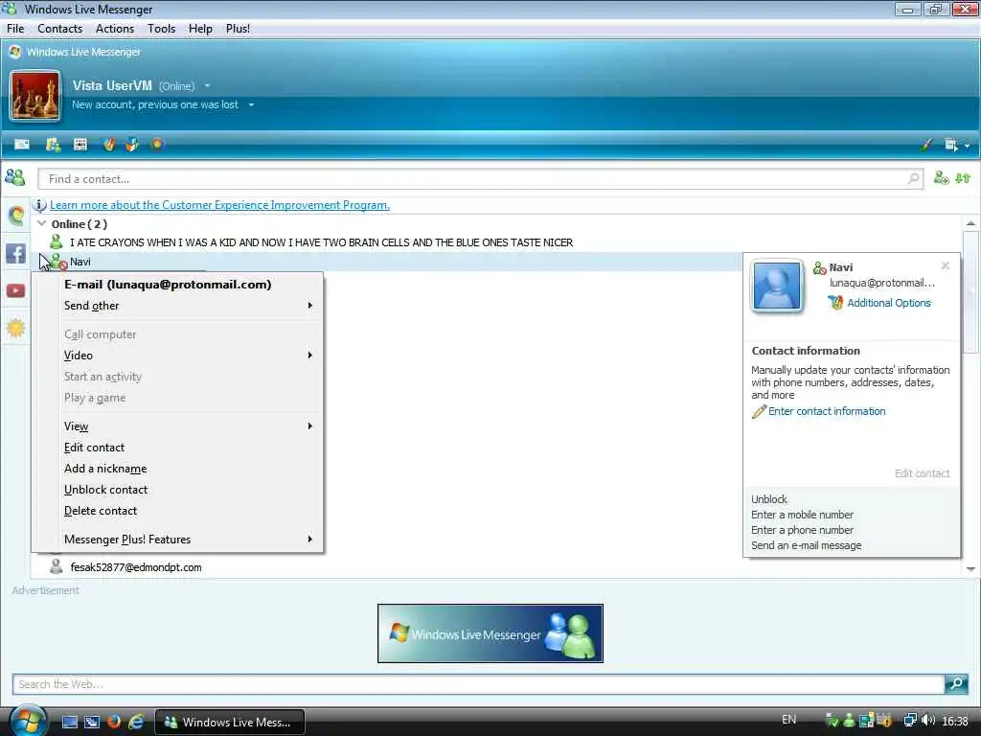
Task: Open the paintbrush color scheme tool
Action: (x=926, y=146)
